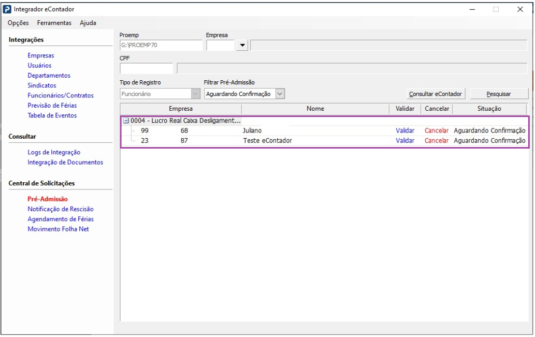Open Logs de Integração
535x337 pixels.
(x=53, y=152)
